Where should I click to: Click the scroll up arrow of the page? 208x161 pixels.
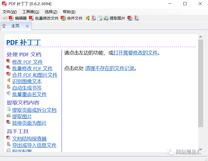click(200, 37)
